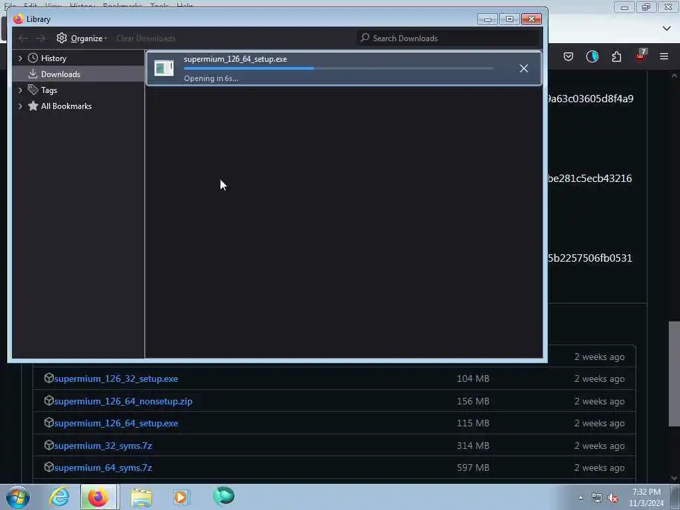The height and width of the screenshot is (510, 680).
Task: Open the supermium_126_32_setup.exe link
Action: click(116, 379)
